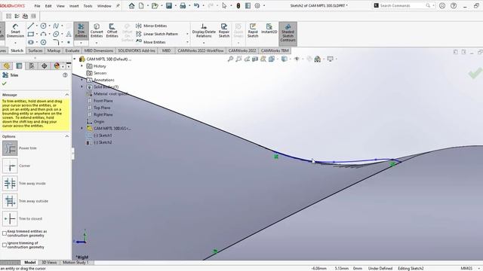The image size is (483, 271).
Task: Expand the History tree node
Action: coord(82,66)
